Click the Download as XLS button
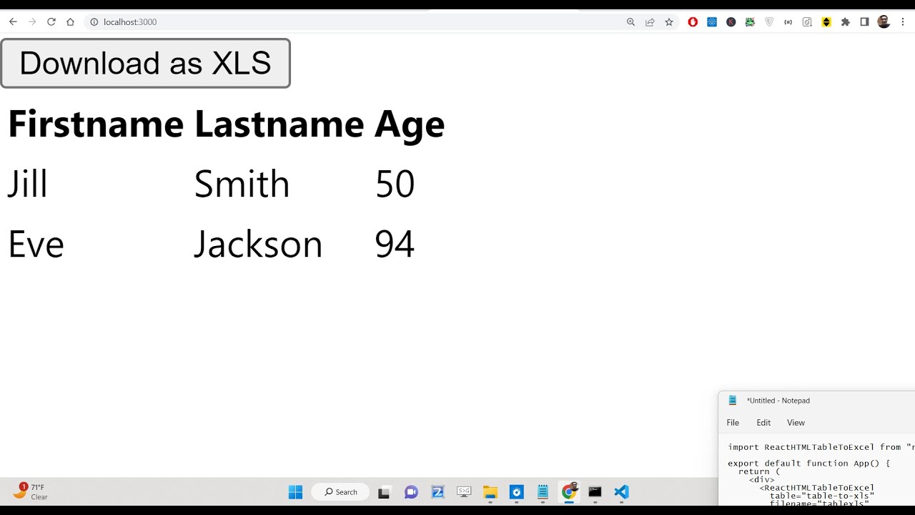The image size is (915, 515). coord(145,64)
